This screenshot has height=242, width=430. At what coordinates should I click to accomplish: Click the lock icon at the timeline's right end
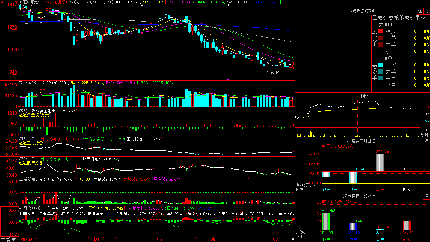click(x=293, y=239)
